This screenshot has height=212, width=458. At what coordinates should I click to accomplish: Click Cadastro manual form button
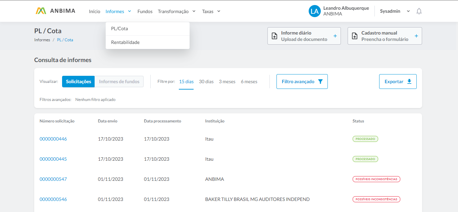pos(385,36)
